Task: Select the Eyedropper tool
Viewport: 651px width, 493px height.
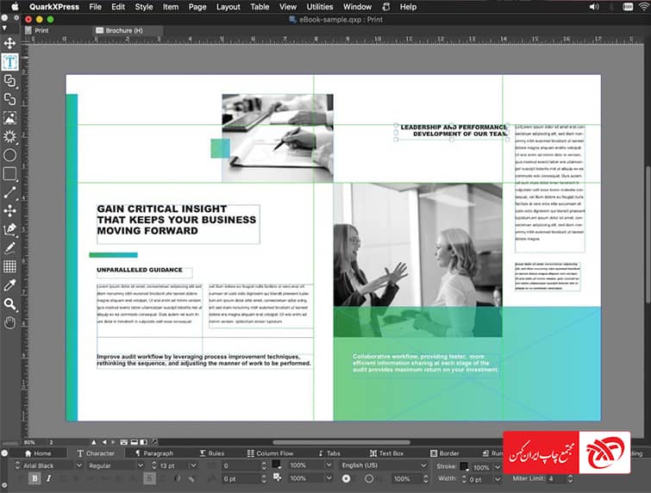Action: (9, 285)
